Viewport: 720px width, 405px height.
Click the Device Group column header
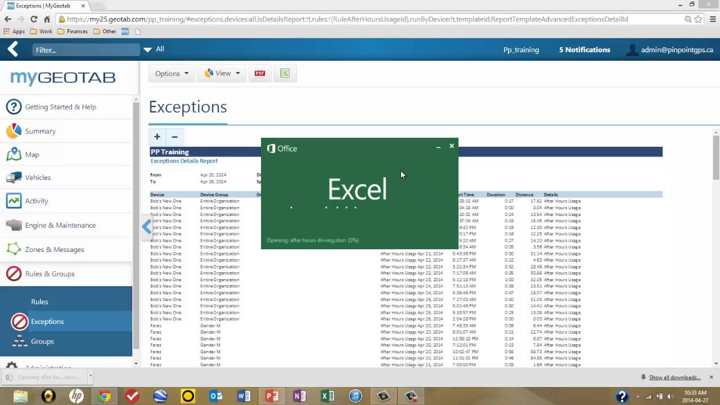[214, 195]
